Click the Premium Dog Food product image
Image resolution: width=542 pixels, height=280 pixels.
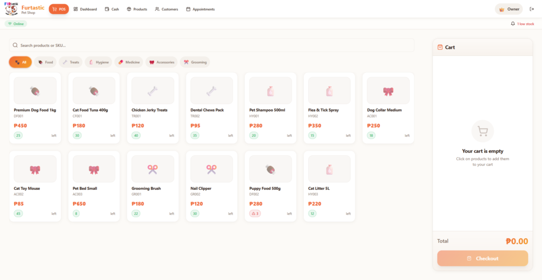click(35, 91)
